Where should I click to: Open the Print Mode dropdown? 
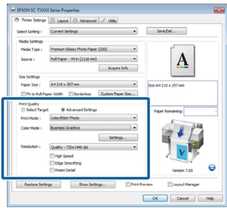[93, 118]
